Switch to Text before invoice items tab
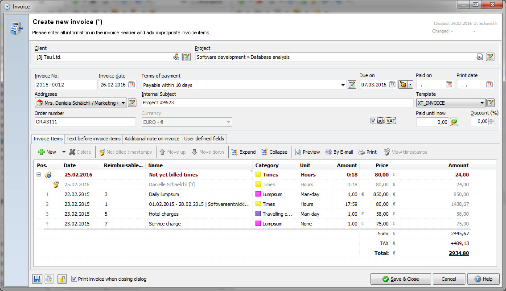Image resolution: width=506 pixels, height=291 pixels. (93, 139)
